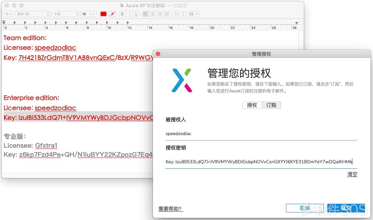373x220 pixels.
Task: Click the z6kp7Fzd4Pe key line
Action: [78, 155]
